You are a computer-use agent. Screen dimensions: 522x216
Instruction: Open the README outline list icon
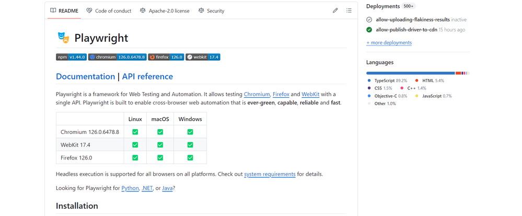click(349, 10)
